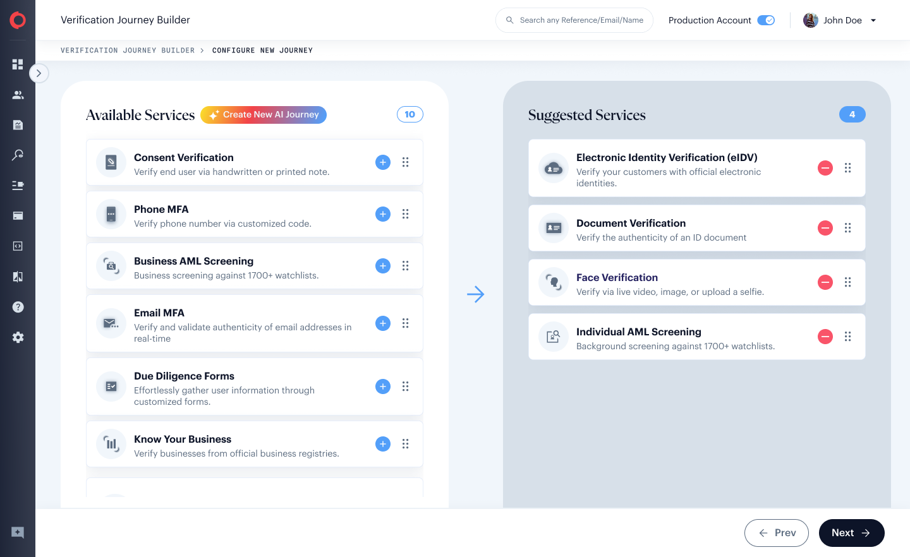Click the drag handle on Phone MFA
Viewport: 910px width, 557px height.
406,214
